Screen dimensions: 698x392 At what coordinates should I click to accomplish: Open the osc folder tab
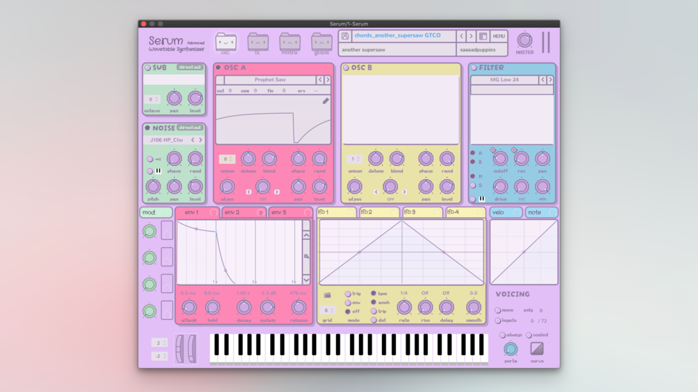226,42
